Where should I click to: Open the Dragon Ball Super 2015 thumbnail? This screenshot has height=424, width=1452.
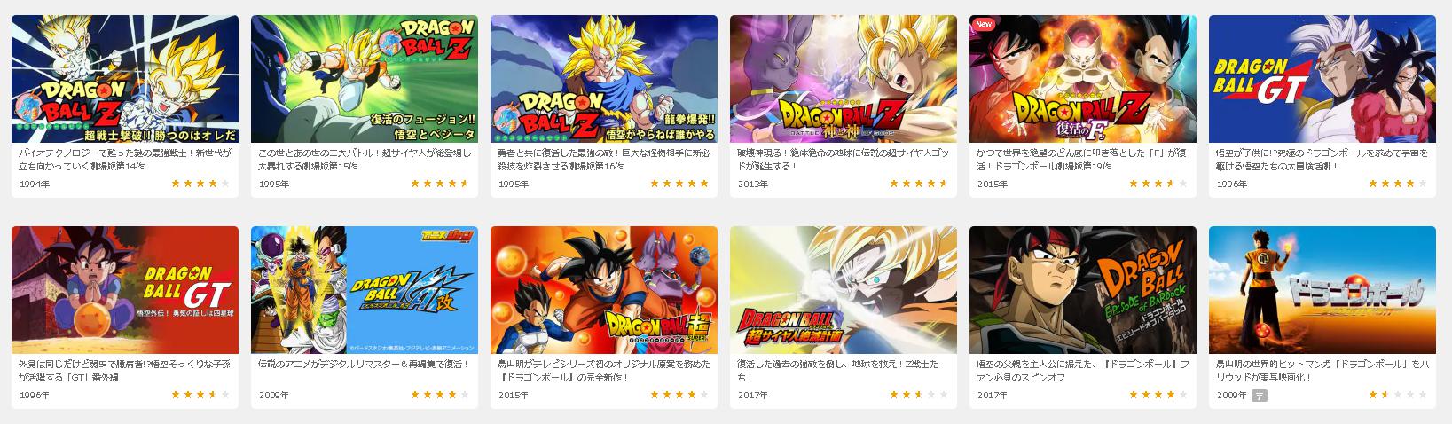point(604,290)
